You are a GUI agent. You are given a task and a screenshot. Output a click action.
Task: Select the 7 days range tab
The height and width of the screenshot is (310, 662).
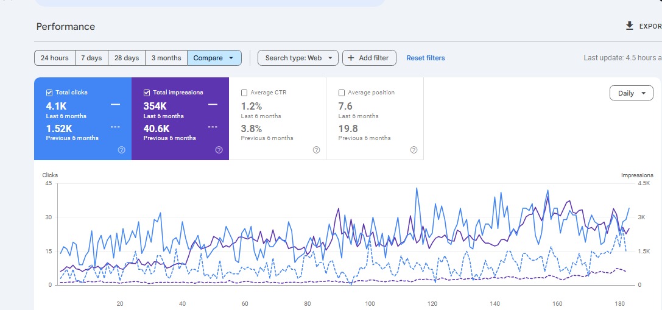pyautogui.click(x=91, y=58)
